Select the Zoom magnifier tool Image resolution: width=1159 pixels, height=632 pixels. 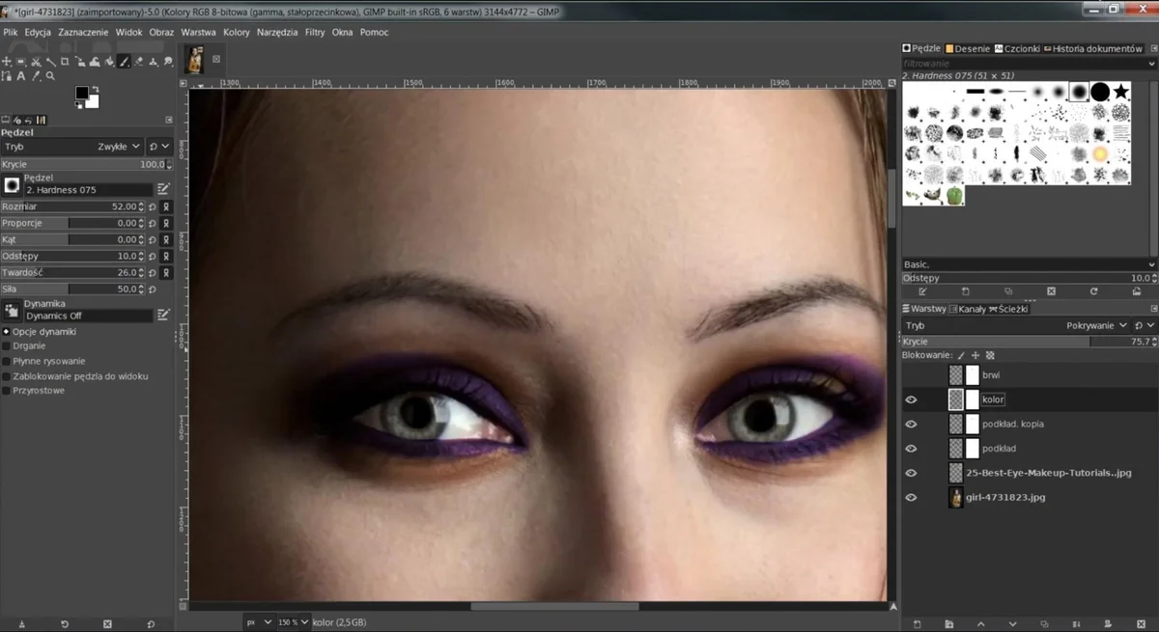click(50, 76)
